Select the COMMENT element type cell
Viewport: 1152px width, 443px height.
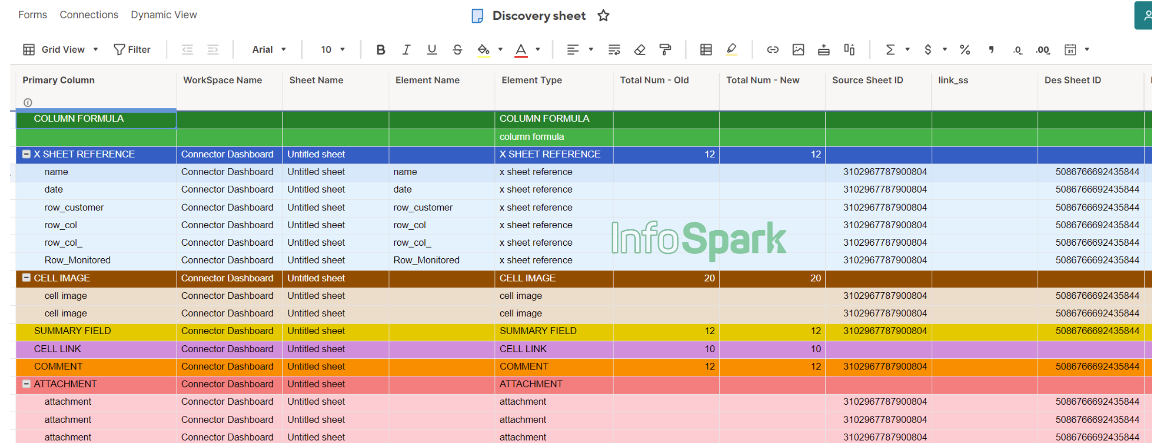[x=554, y=367]
